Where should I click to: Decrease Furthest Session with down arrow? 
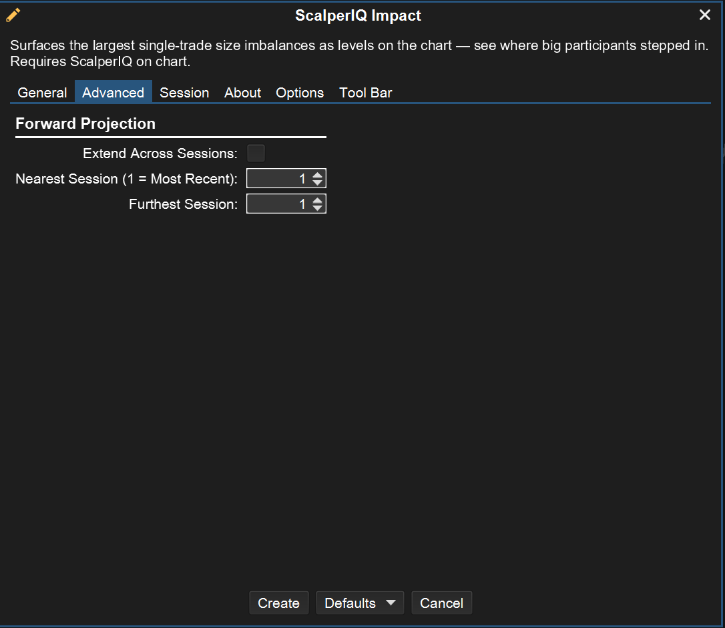(317, 208)
